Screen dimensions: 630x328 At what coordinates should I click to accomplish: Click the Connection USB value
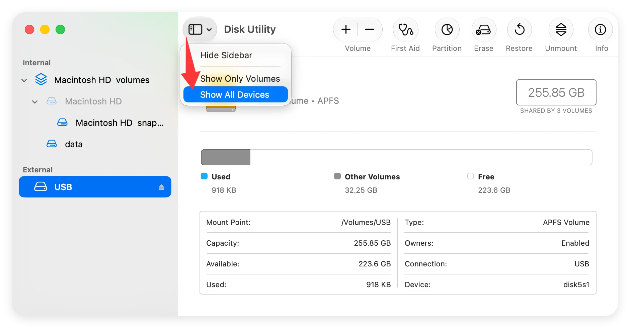click(x=582, y=264)
